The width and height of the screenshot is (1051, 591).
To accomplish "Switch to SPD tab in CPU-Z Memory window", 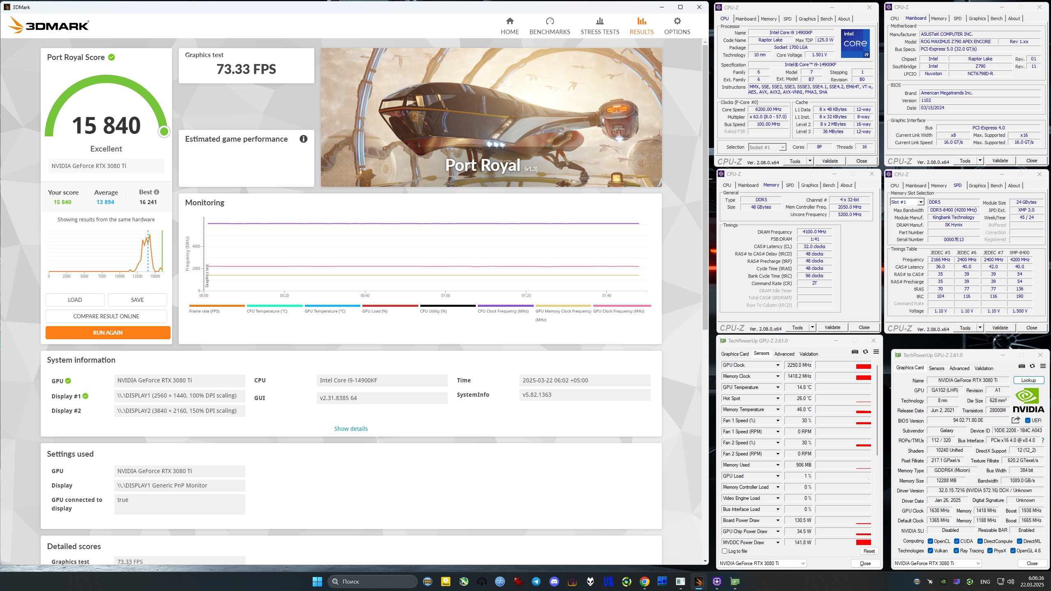I will [790, 185].
